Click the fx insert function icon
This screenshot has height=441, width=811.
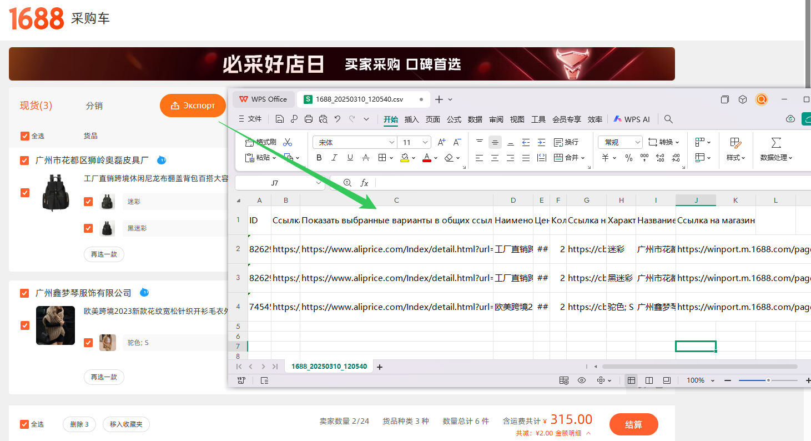(x=364, y=183)
